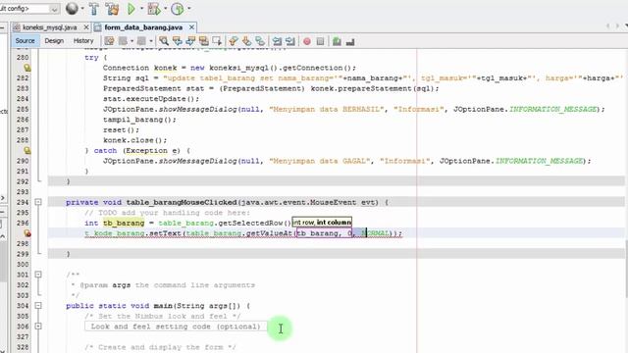Place the cursor on "stat.executeUpdate();" on line 284
Viewport: 628px width, 353px height.
150,99
